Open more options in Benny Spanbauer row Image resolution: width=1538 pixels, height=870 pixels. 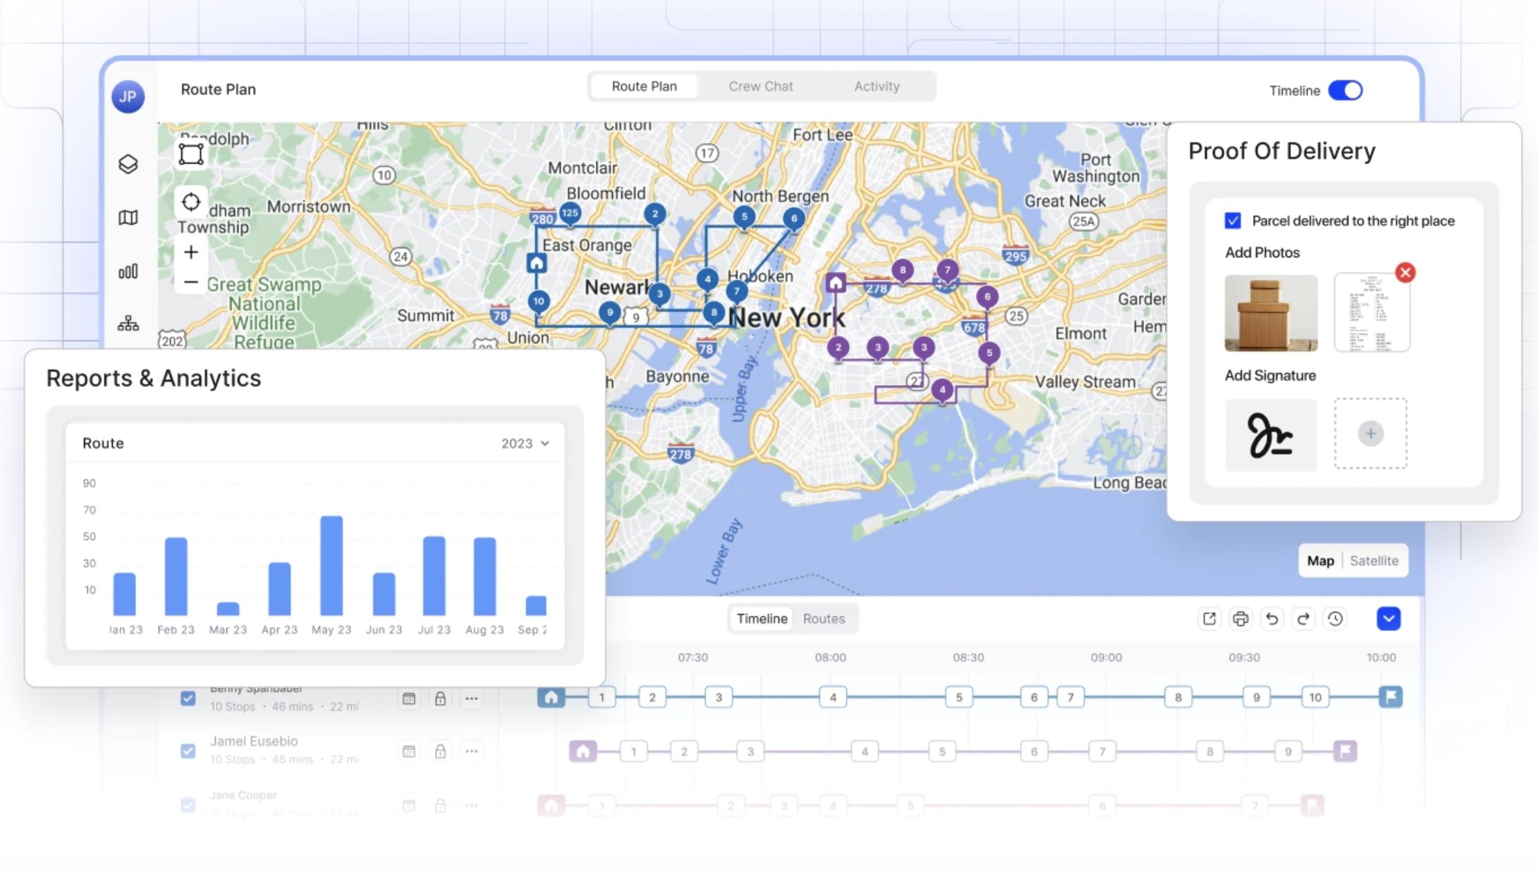point(472,699)
